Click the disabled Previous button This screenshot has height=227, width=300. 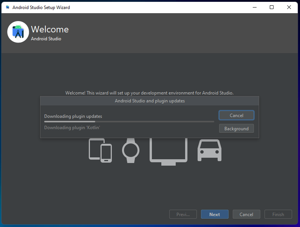coord(183,214)
